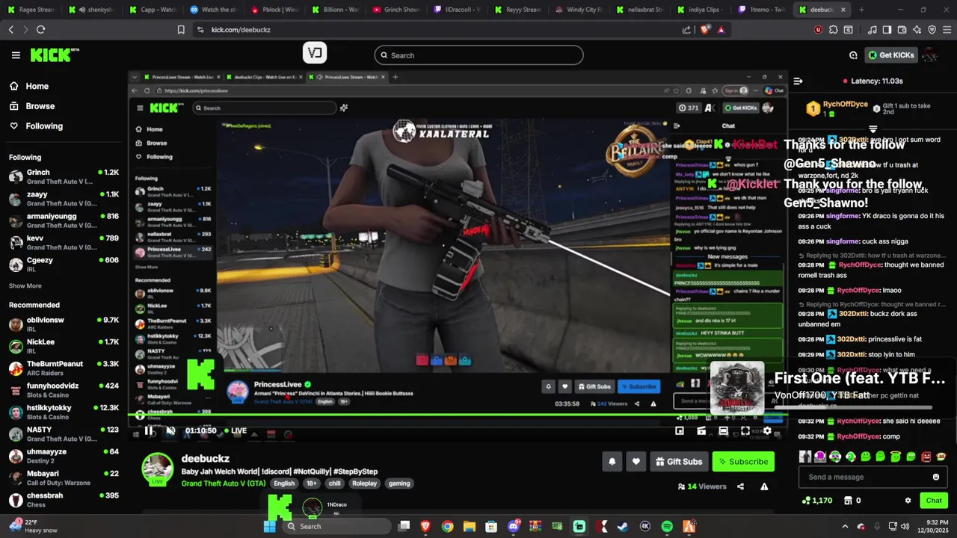
Task: Go to Home in the sidebar
Action: coord(37,86)
